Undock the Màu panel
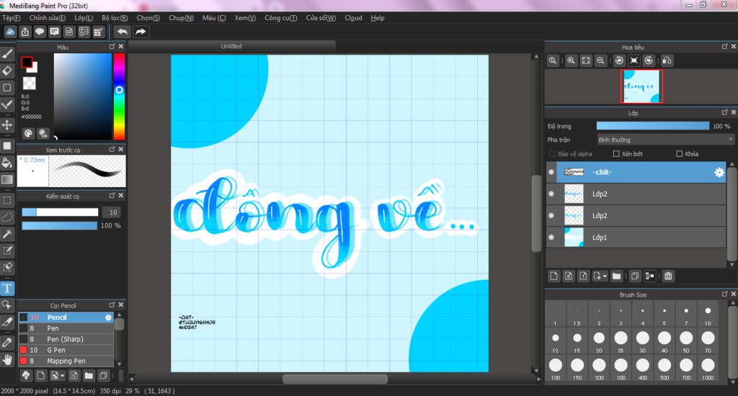The width and height of the screenshot is (738, 396). coord(112,47)
